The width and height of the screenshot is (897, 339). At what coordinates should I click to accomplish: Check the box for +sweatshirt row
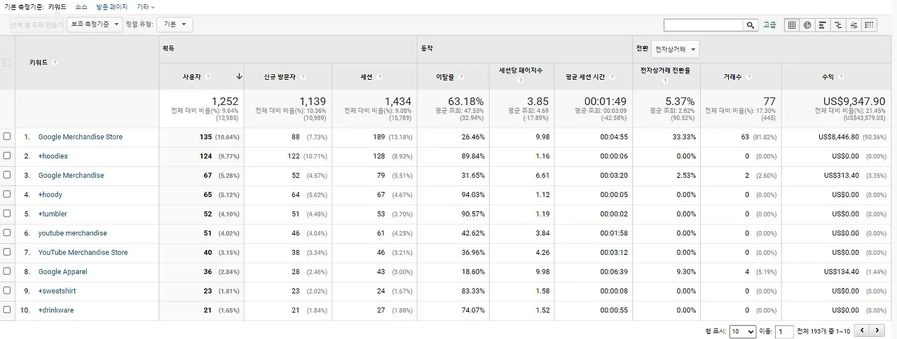[x=7, y=291]
